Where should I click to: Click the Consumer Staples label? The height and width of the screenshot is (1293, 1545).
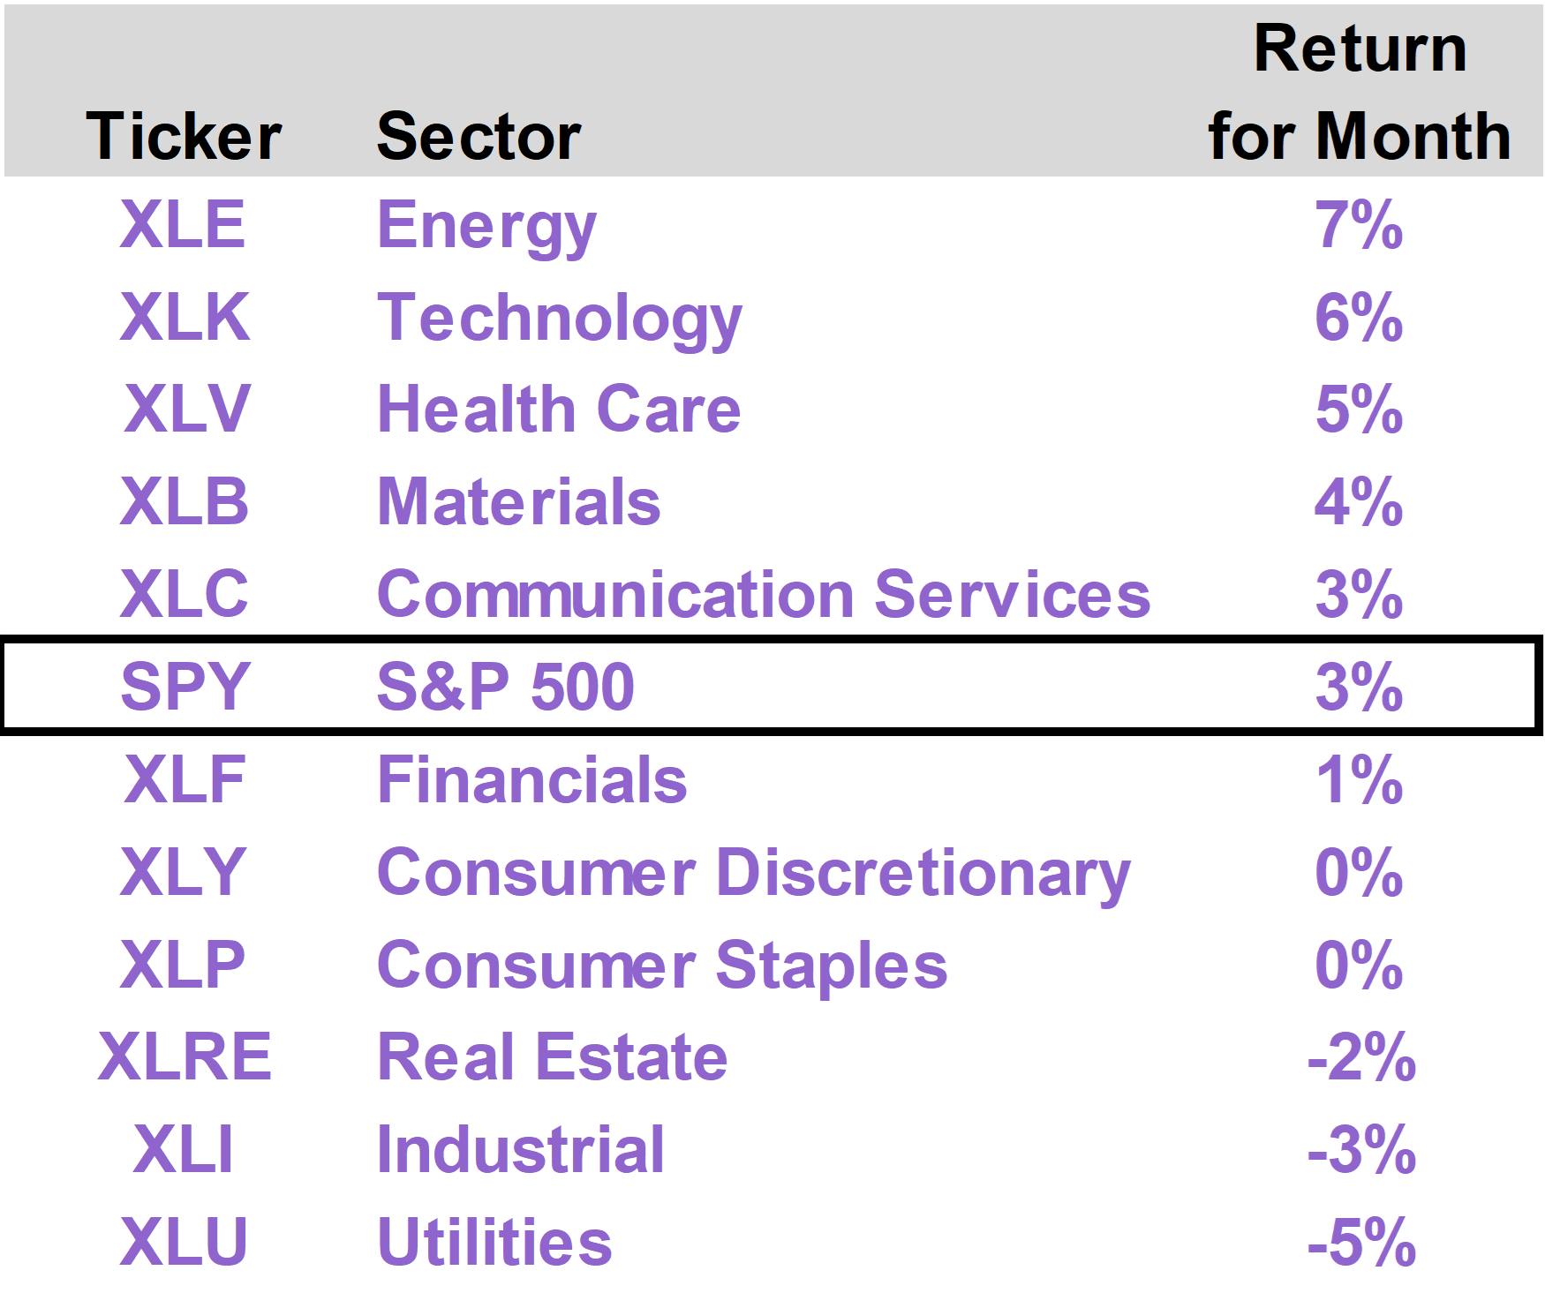point(662,967)
